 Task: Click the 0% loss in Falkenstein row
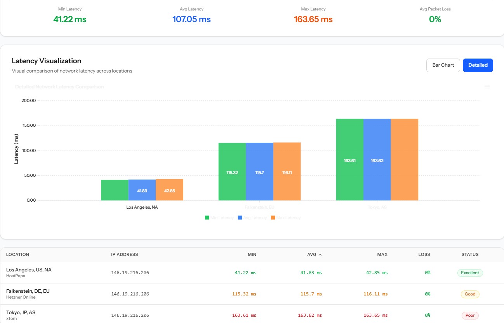(x=427, y=294)
